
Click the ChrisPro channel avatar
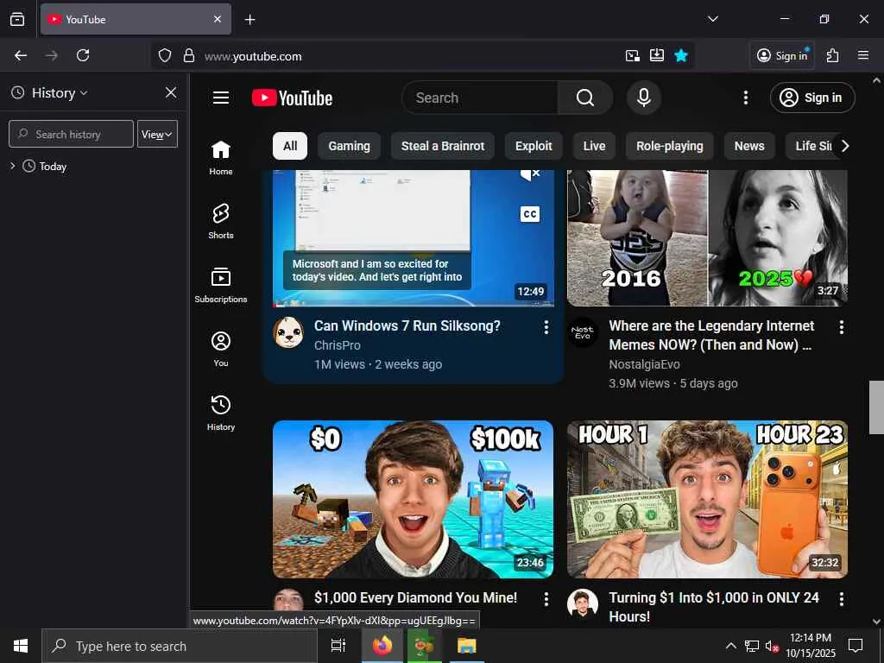[x=288, y=332]
